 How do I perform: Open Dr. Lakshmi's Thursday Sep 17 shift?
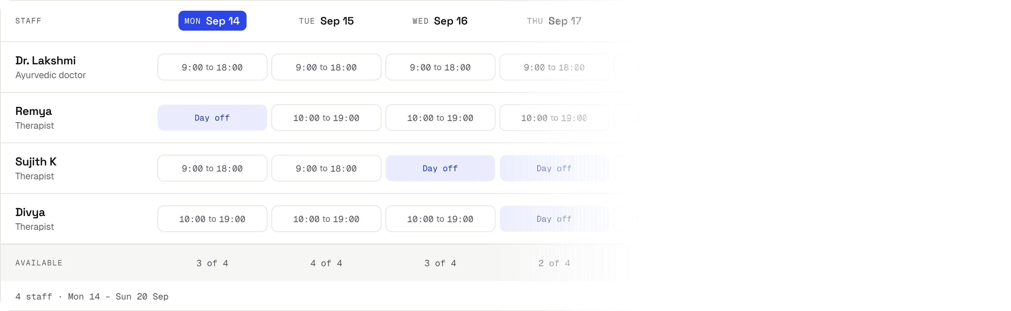tap(554, 67)
